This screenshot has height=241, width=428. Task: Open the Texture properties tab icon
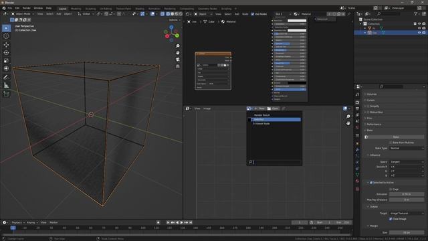click(357, 189)
